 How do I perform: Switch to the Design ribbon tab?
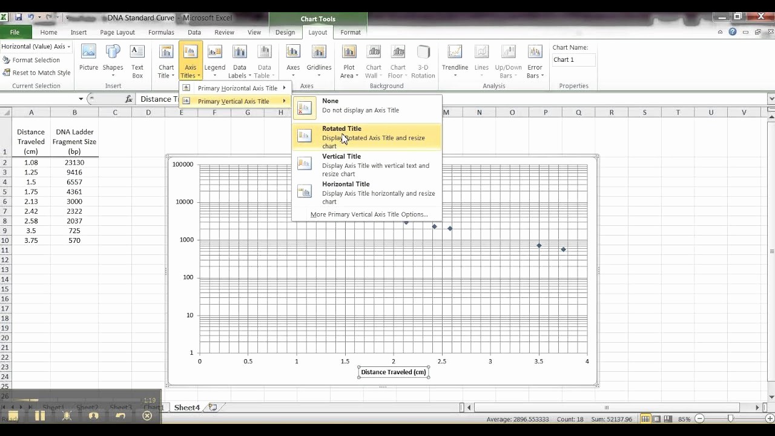click(285, 32)
